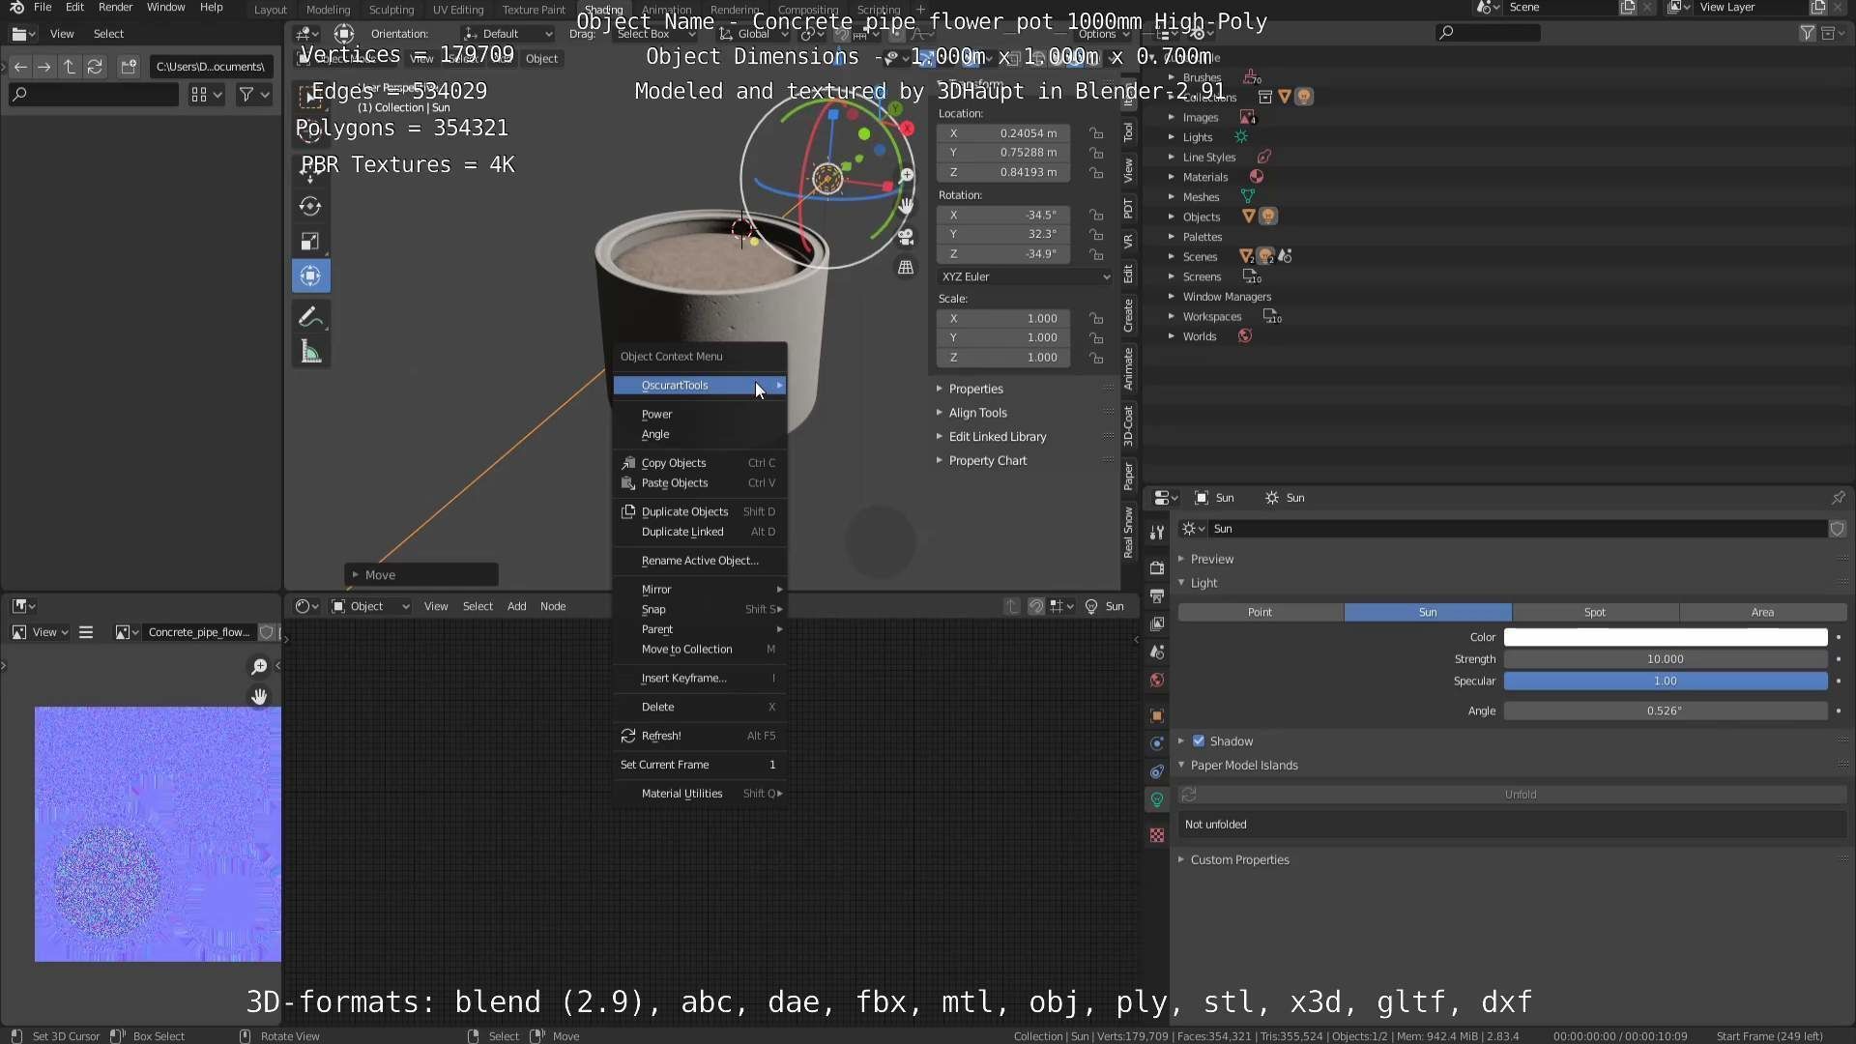This screenshot has width=1856, height=1044.
Task: Select the Annotate pencil tool
Action: (x=310, y=317)
